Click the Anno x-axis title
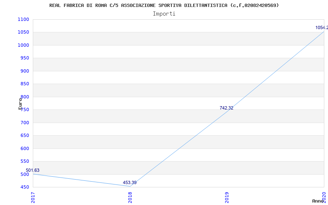This screenshot has width=328, height=205. 318,201
